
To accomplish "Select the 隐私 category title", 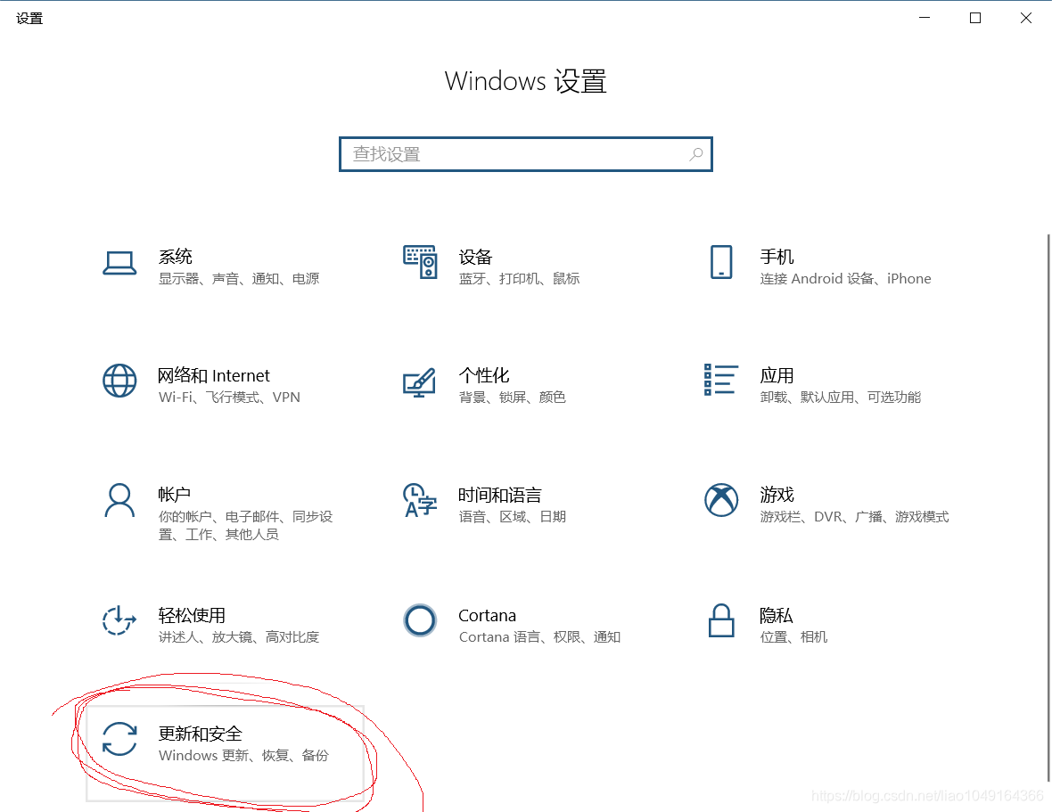I will click(777, 615).
